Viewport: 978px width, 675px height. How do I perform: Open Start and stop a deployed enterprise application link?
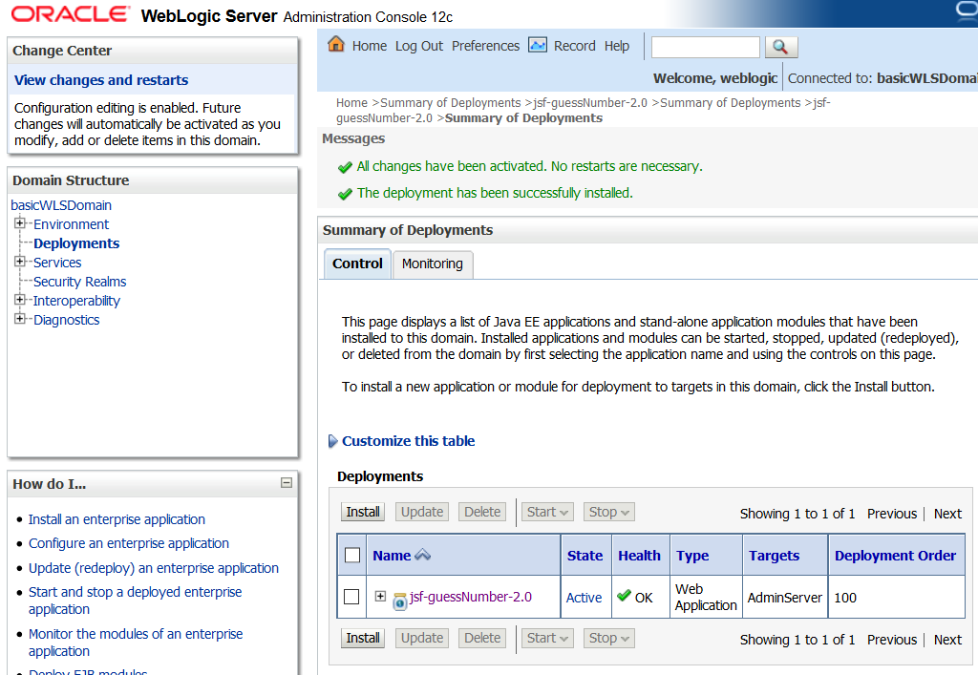136,601
